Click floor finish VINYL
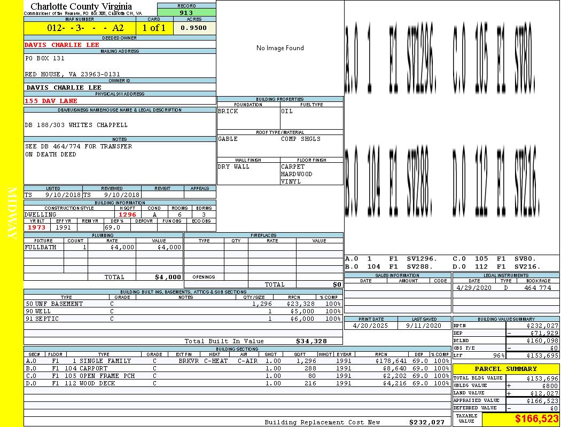This screenshot has height=427, width=561. (291, 181)
